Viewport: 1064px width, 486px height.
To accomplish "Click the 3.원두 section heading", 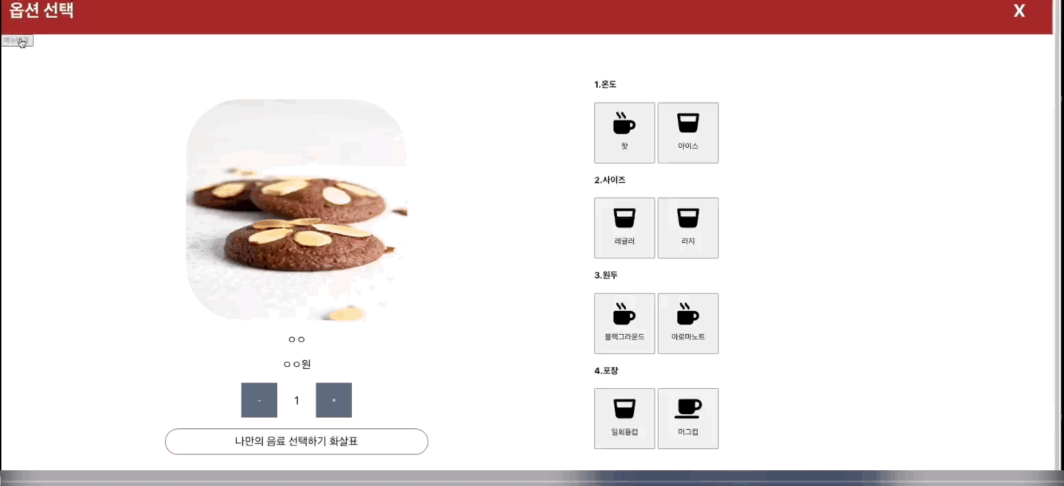I will (605, 275).
